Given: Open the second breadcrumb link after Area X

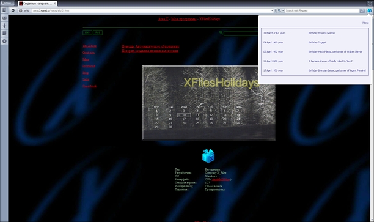Looking at the screenshot, I should [184, 19].
